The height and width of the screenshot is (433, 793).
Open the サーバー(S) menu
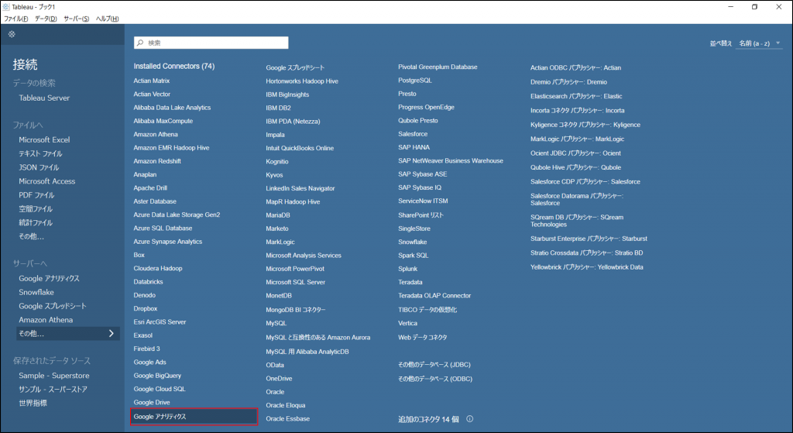pos(77,19)
